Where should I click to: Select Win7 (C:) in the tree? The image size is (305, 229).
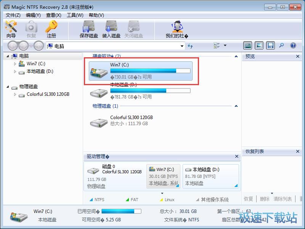click(36, 64)
